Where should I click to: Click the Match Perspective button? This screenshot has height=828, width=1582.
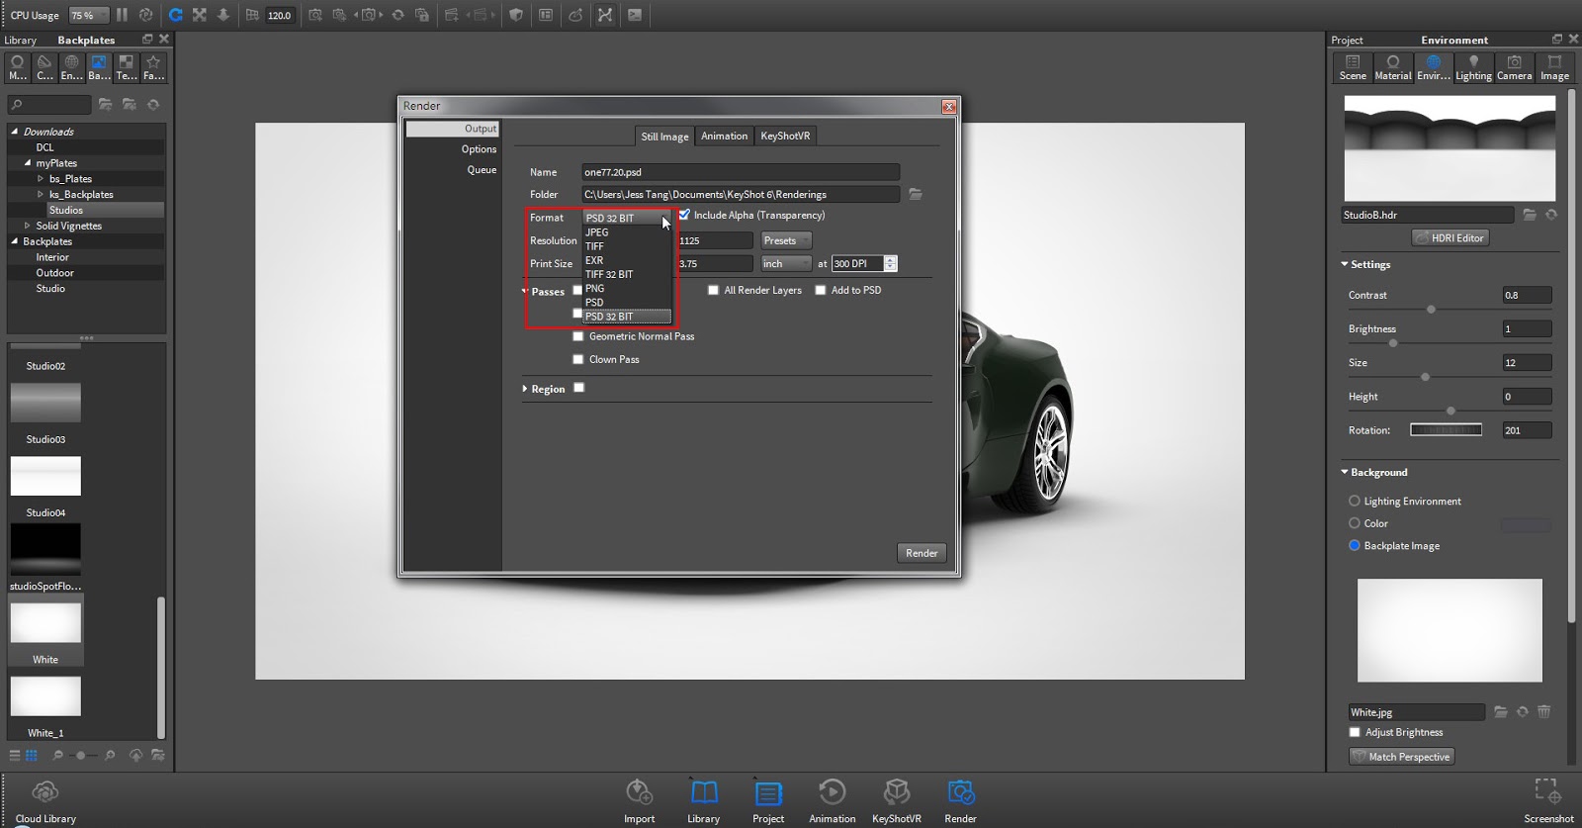[x=1402, y=757]
